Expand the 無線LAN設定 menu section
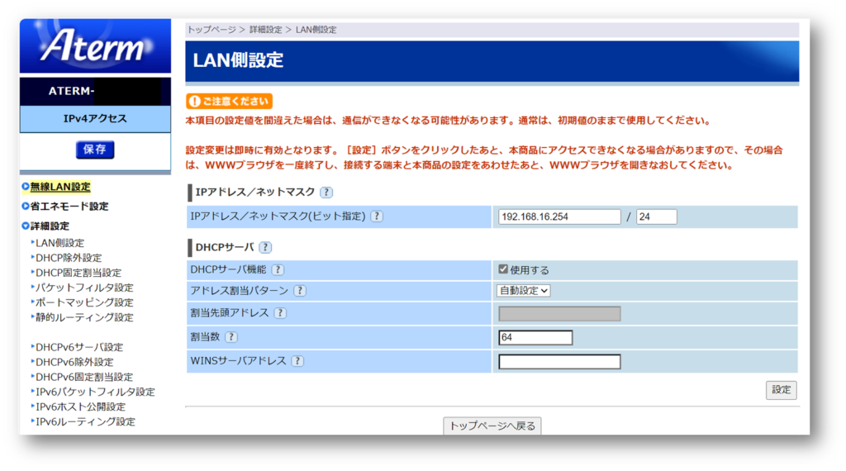 click(x=60, y=187)
